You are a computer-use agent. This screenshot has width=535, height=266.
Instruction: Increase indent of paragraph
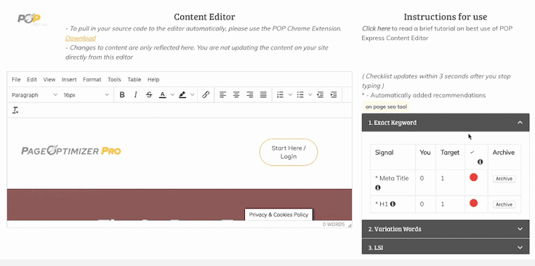334,94
